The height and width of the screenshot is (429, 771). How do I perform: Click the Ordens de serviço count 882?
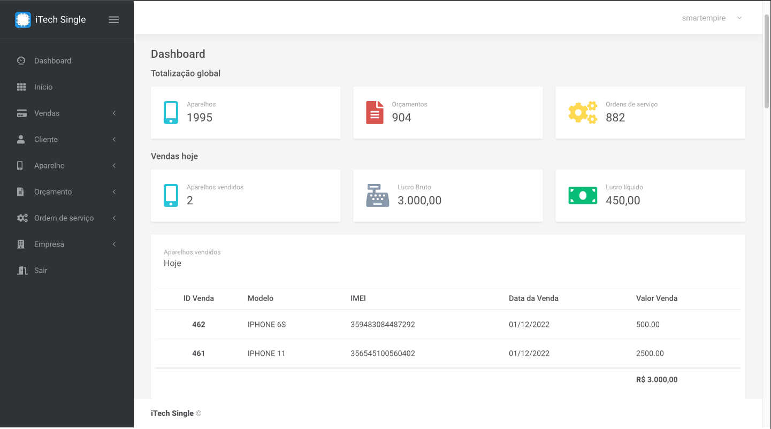615,118
